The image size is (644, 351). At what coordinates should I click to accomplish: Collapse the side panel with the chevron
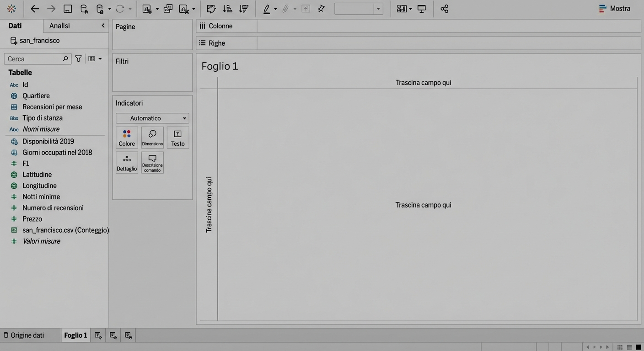click(103, 26)
